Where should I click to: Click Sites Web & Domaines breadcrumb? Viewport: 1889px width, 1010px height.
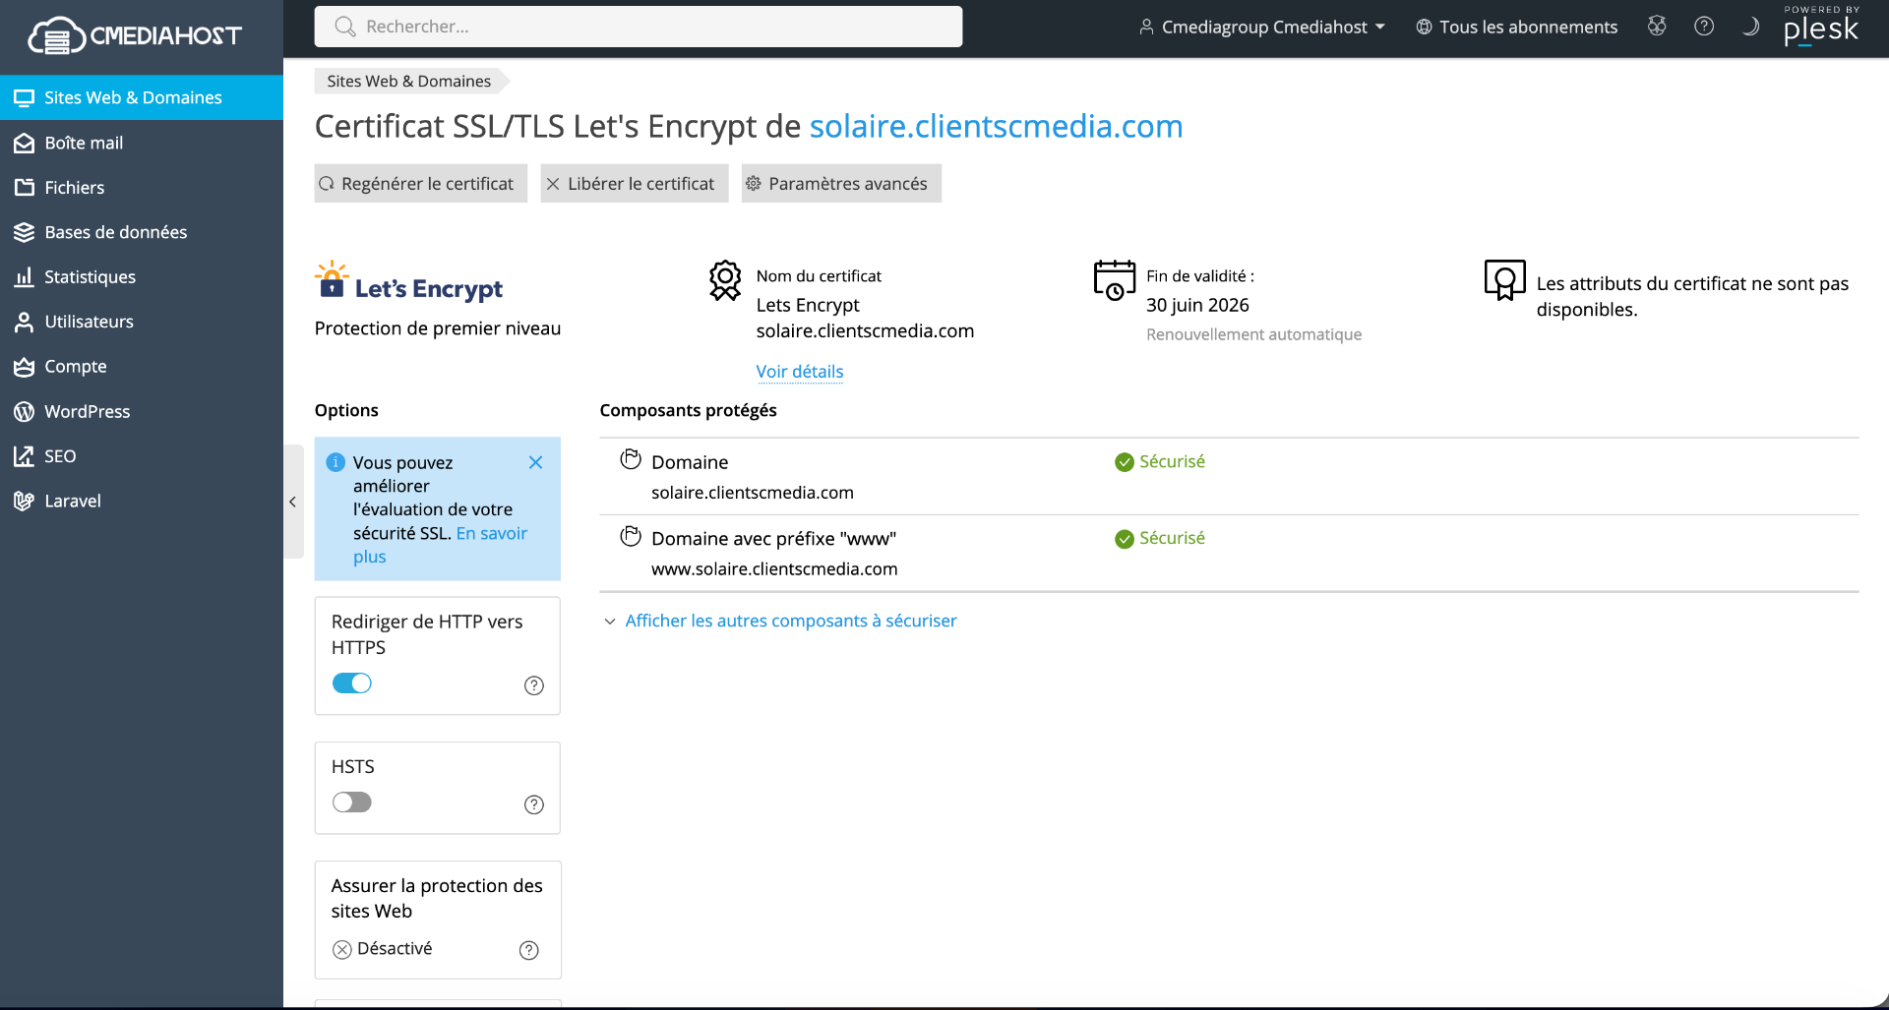pyautogui.click(x=408, y=81)
